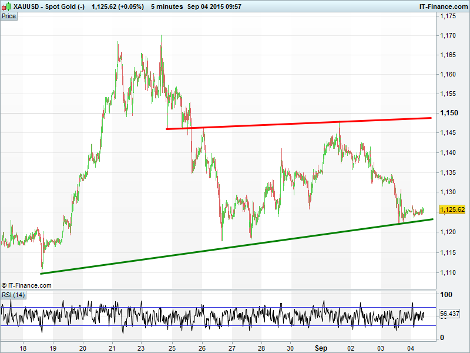The height and width of the screenshot is (353, 470).
Task: Click date 26 on the time axis
Action: tap(202, 347)
